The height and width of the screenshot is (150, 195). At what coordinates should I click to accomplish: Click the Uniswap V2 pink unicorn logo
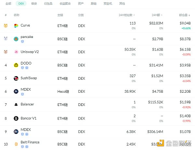(x=16, y=52)
